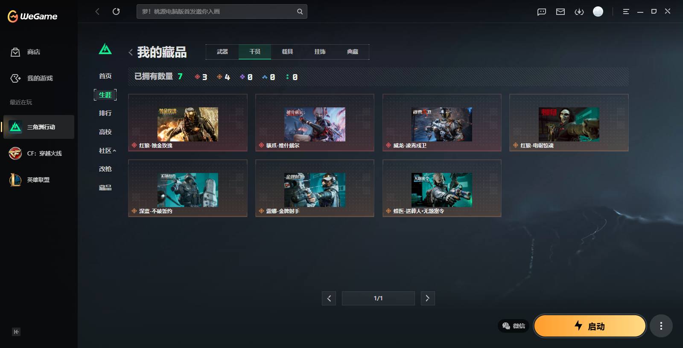Click the 已拥有数量 owned count label
This screenshot has height=348, width=683.
(x=154, y=76)
